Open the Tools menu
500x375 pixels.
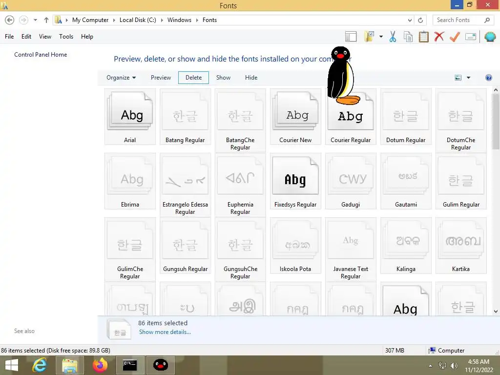(x=66, y=37)
